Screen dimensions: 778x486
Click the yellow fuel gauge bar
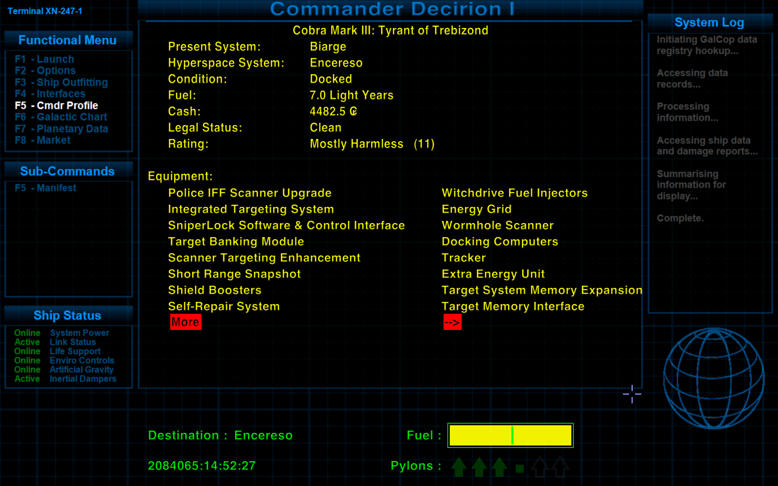510,435
